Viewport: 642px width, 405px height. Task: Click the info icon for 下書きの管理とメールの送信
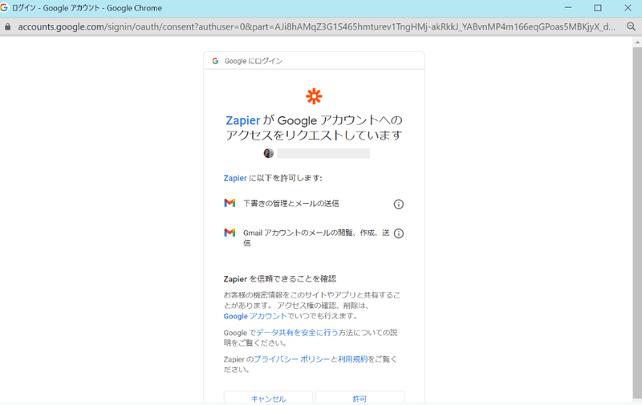coord(398,205)
